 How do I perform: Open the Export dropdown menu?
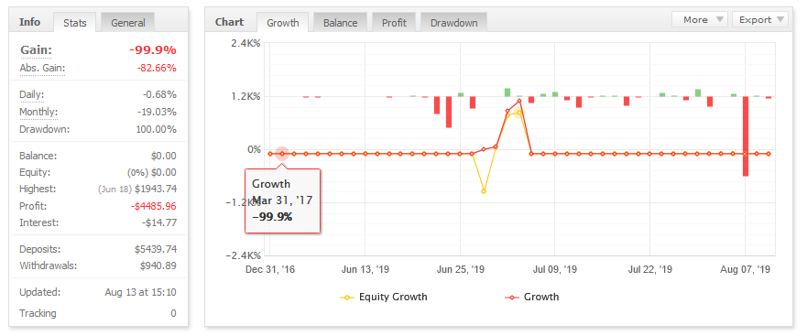click(x=760, y=19)
